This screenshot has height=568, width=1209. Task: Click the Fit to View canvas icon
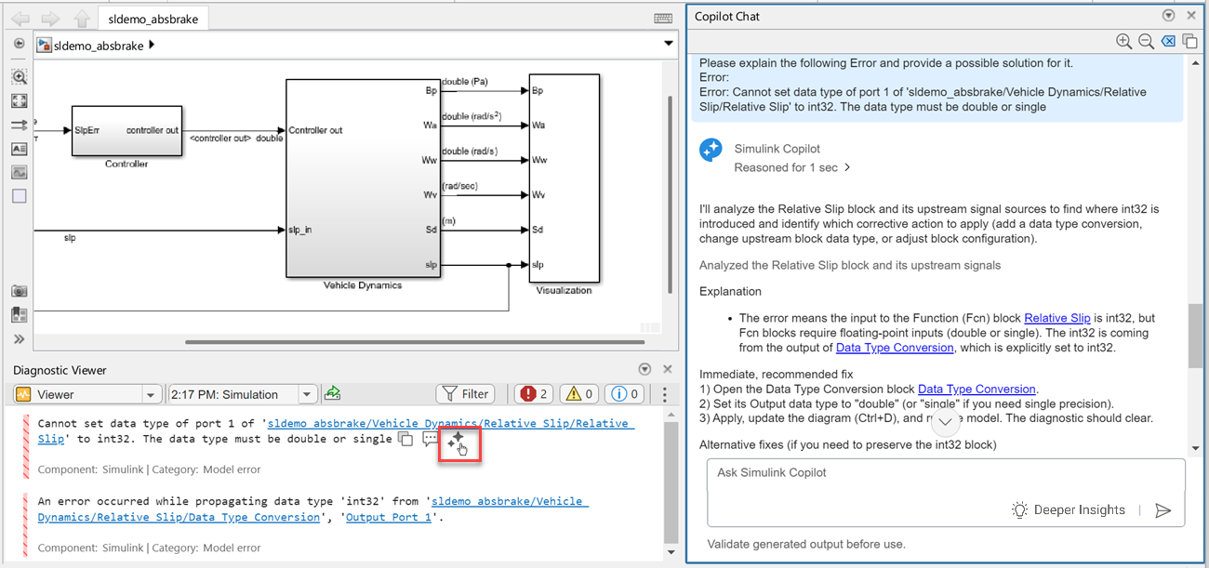click(x=19, y=100)
